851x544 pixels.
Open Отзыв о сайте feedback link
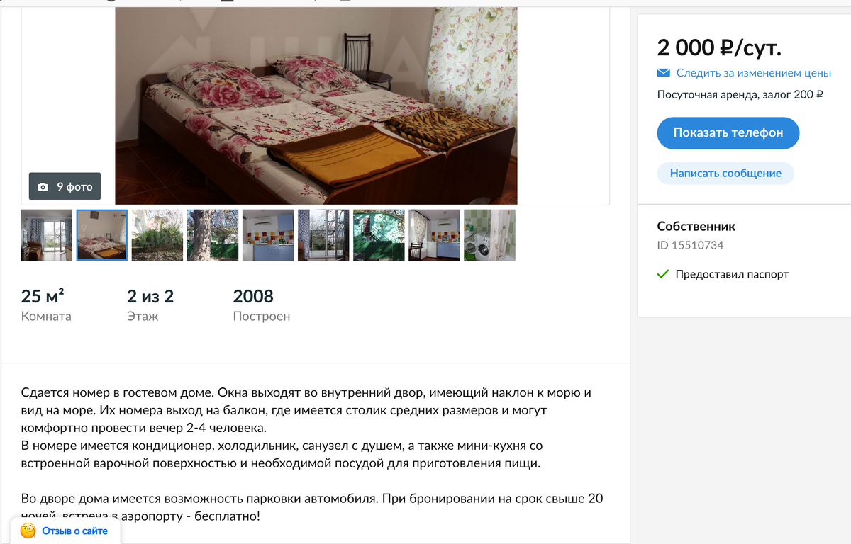point(74,531)
